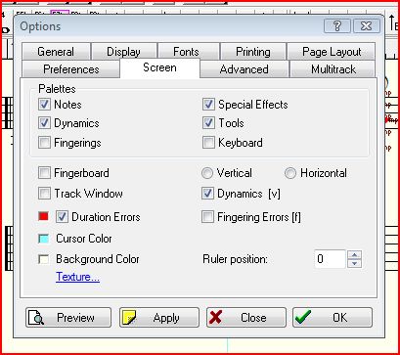Open the Duration Errors red color swatch
The width and height of the screenshot is (400, 355).
point(43,216)
